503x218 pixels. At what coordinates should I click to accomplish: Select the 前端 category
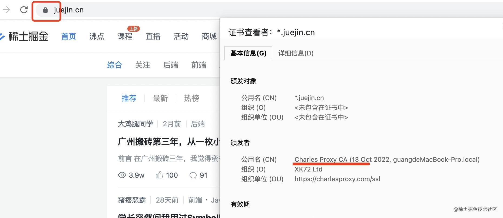(199, 65)
